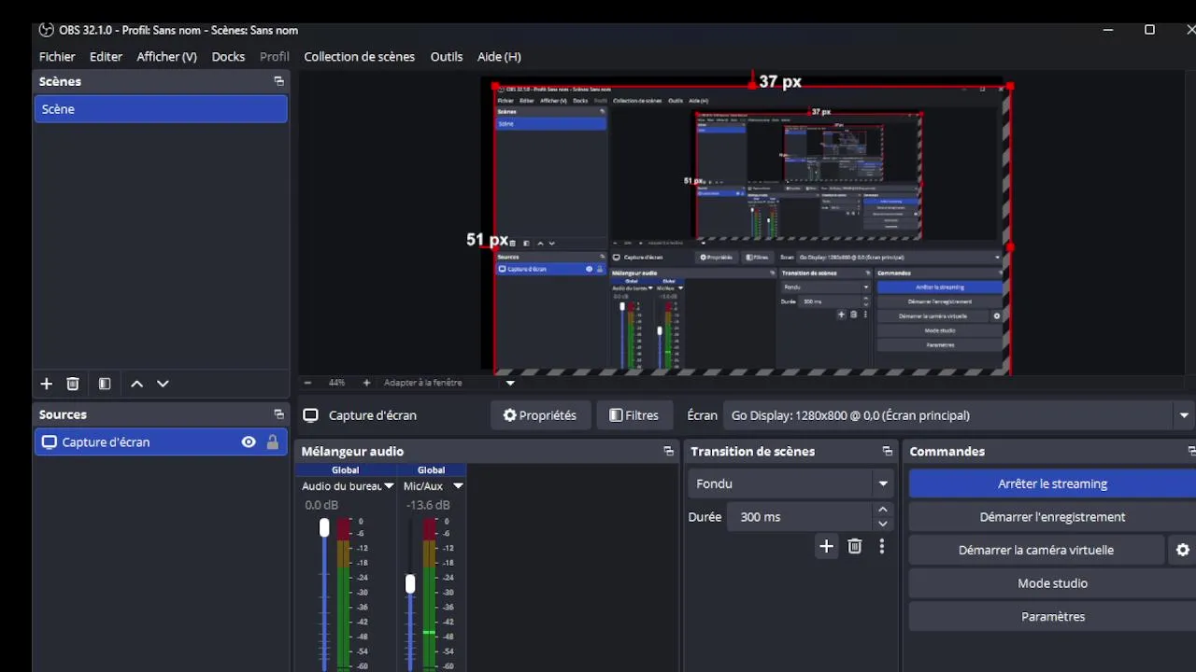Open the Aide (H) menu
Viewport: 1196px width, 672px height.
click(499, 57)
